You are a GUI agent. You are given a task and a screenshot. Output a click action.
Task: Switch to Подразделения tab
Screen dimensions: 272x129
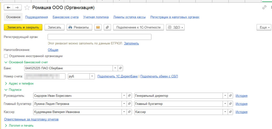(36, 17)
